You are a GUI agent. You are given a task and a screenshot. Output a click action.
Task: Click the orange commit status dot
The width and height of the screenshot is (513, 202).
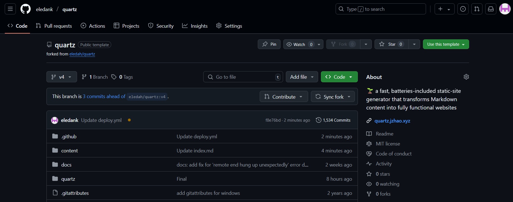(129, 120)
